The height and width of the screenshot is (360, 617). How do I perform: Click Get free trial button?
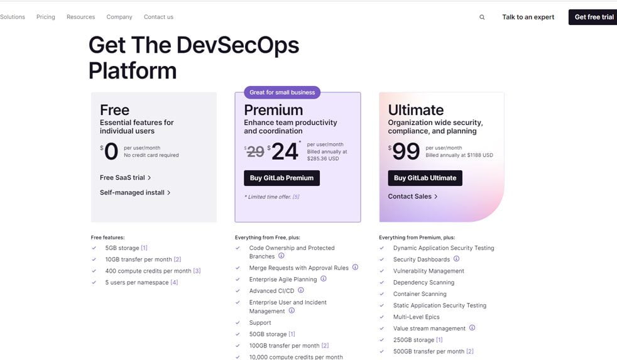[593, 17]
